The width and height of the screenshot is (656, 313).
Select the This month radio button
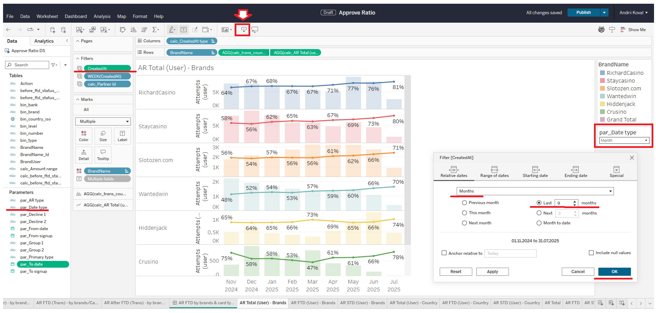pyautogui.click(x=464, y=213)
